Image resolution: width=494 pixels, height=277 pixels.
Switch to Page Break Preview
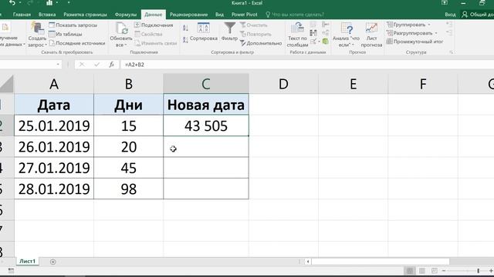434,271
